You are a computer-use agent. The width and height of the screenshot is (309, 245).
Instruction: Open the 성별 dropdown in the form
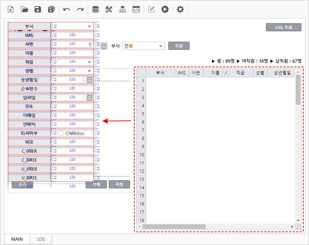coord(89,71)
